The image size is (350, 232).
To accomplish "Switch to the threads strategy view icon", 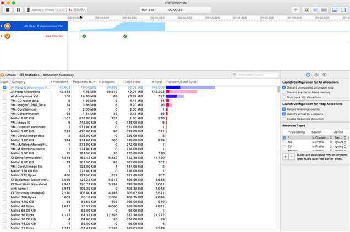I will tap(324, 10).
